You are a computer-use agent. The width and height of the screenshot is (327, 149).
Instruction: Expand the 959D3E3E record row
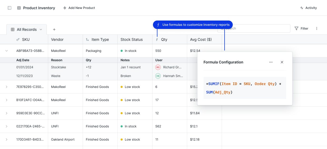[x=7, y=113]
